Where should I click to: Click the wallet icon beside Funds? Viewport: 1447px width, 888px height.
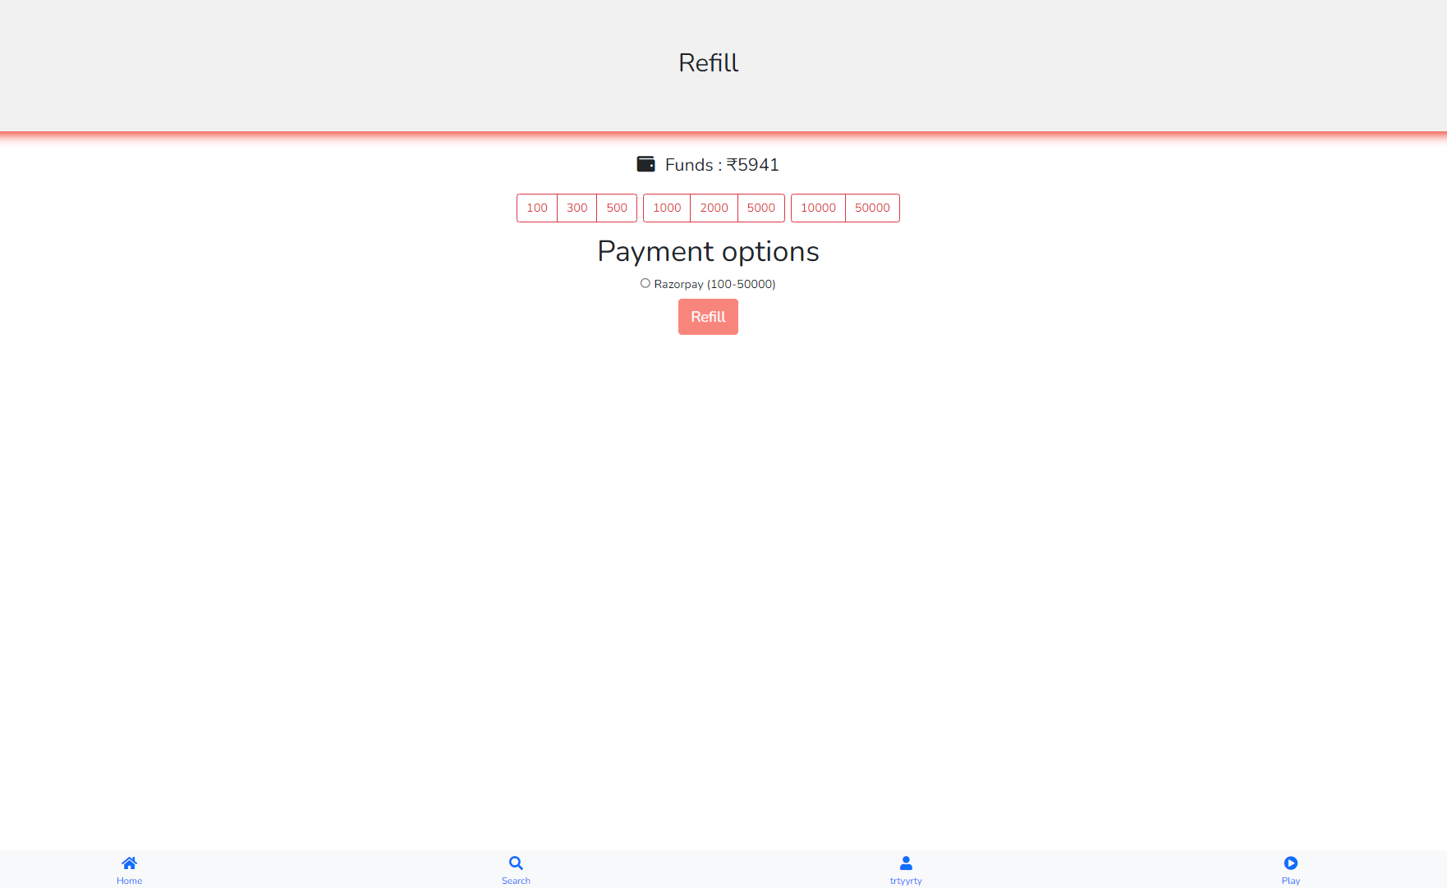(x=645, y=164)
